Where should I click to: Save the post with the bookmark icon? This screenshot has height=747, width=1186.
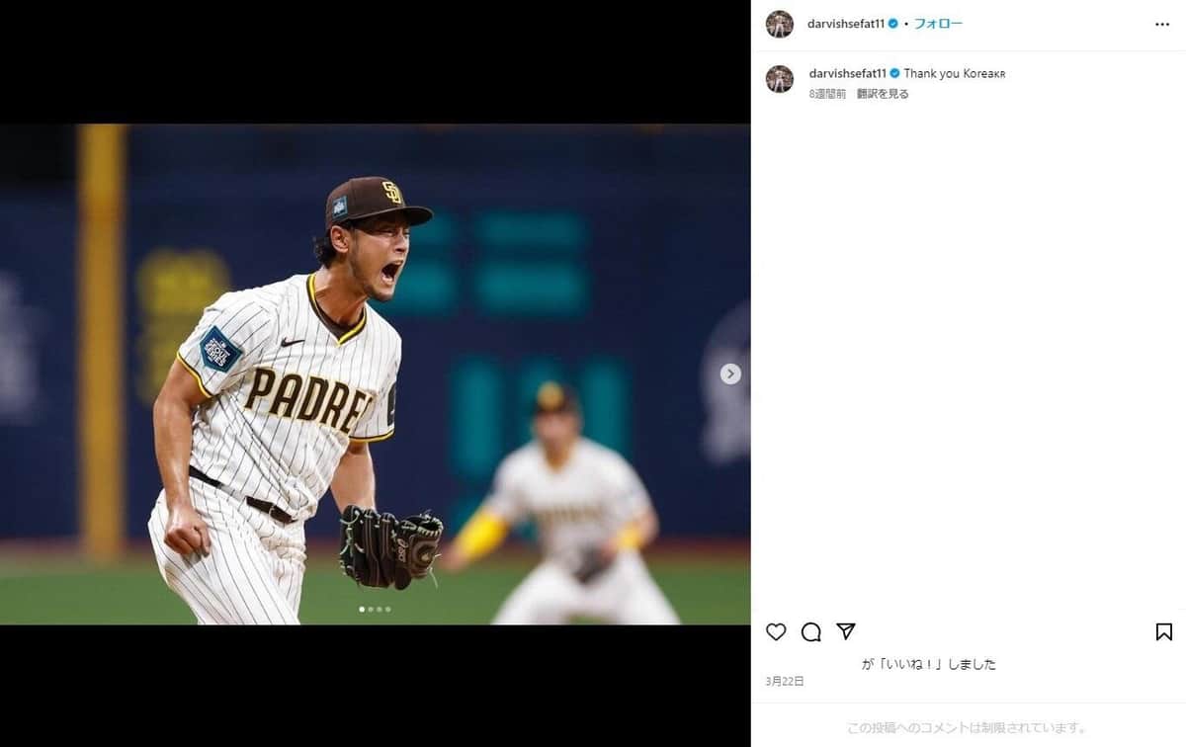point(1163,632)
